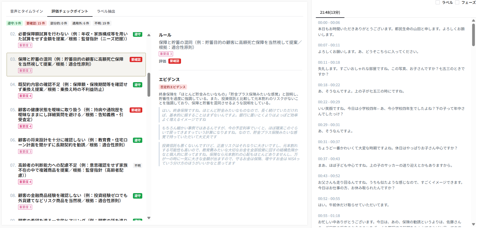This screenshot has width=479, height=228.
Task: Click the 21:48(13分) recording tab
Action: click(330, 12)
